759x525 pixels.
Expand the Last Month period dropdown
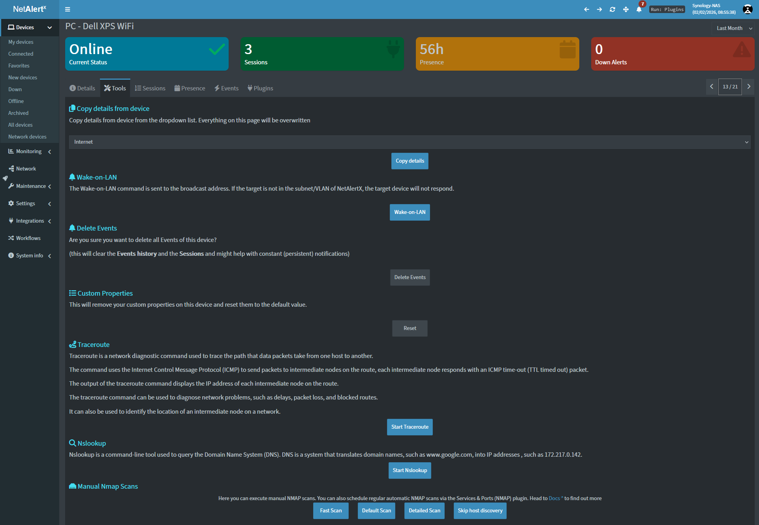tap(734, 28)
